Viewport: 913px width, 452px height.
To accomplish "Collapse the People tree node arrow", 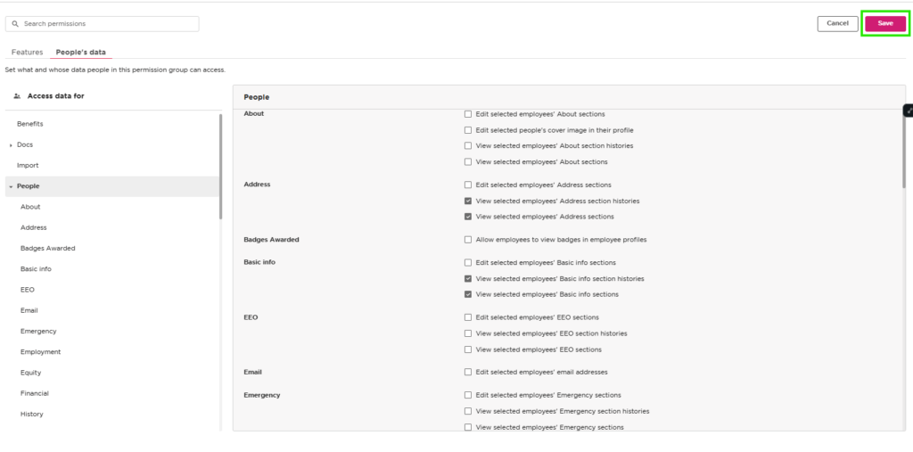I will [x=11, y=186].
